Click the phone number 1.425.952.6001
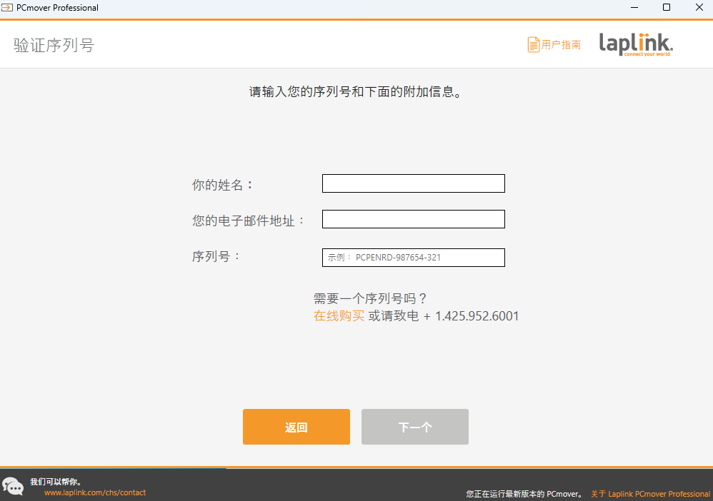Screen dimensions: 713x501 [x=477, y=315]
